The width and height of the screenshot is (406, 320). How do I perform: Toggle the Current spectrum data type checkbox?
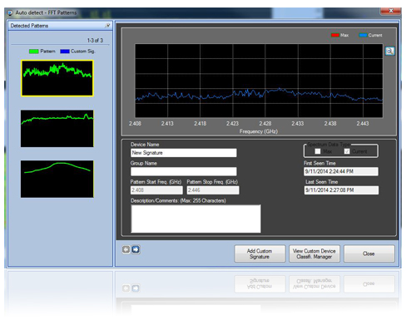click(347, 151)
